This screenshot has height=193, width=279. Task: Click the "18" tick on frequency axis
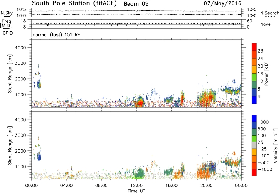(x=23, y=21)
